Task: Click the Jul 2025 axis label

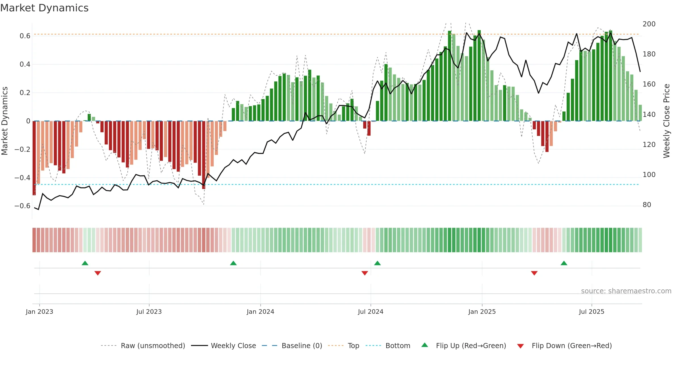Action: tap(592, 312)
